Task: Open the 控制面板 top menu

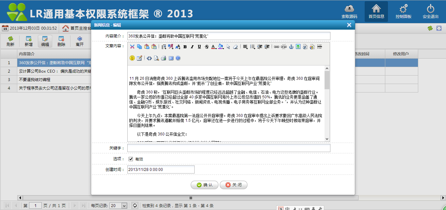Action: pyautogui.click(x=403, y=11)
